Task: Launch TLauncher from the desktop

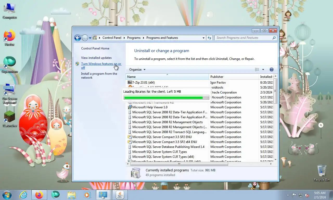Action: click(x=10, y=119)
